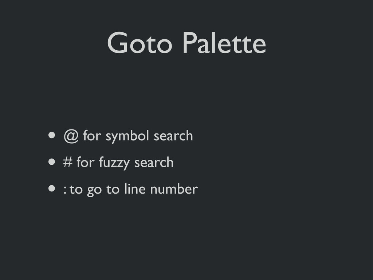Click the word Palette in the title
373x280 pixels.
[224, 42]
